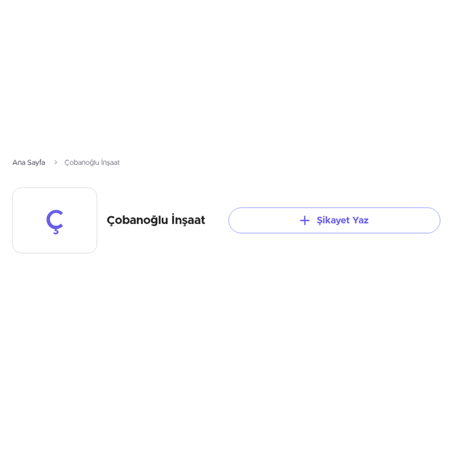Tap the add icon beside Şikayet Yaz

305,220
